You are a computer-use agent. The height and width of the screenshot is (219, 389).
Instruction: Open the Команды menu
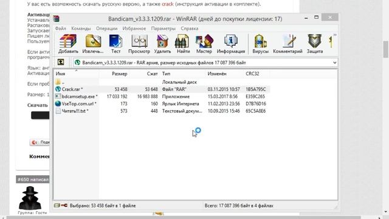pos(81,29)
